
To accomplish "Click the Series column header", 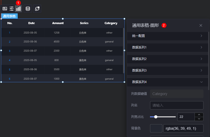I will (84, 23).
